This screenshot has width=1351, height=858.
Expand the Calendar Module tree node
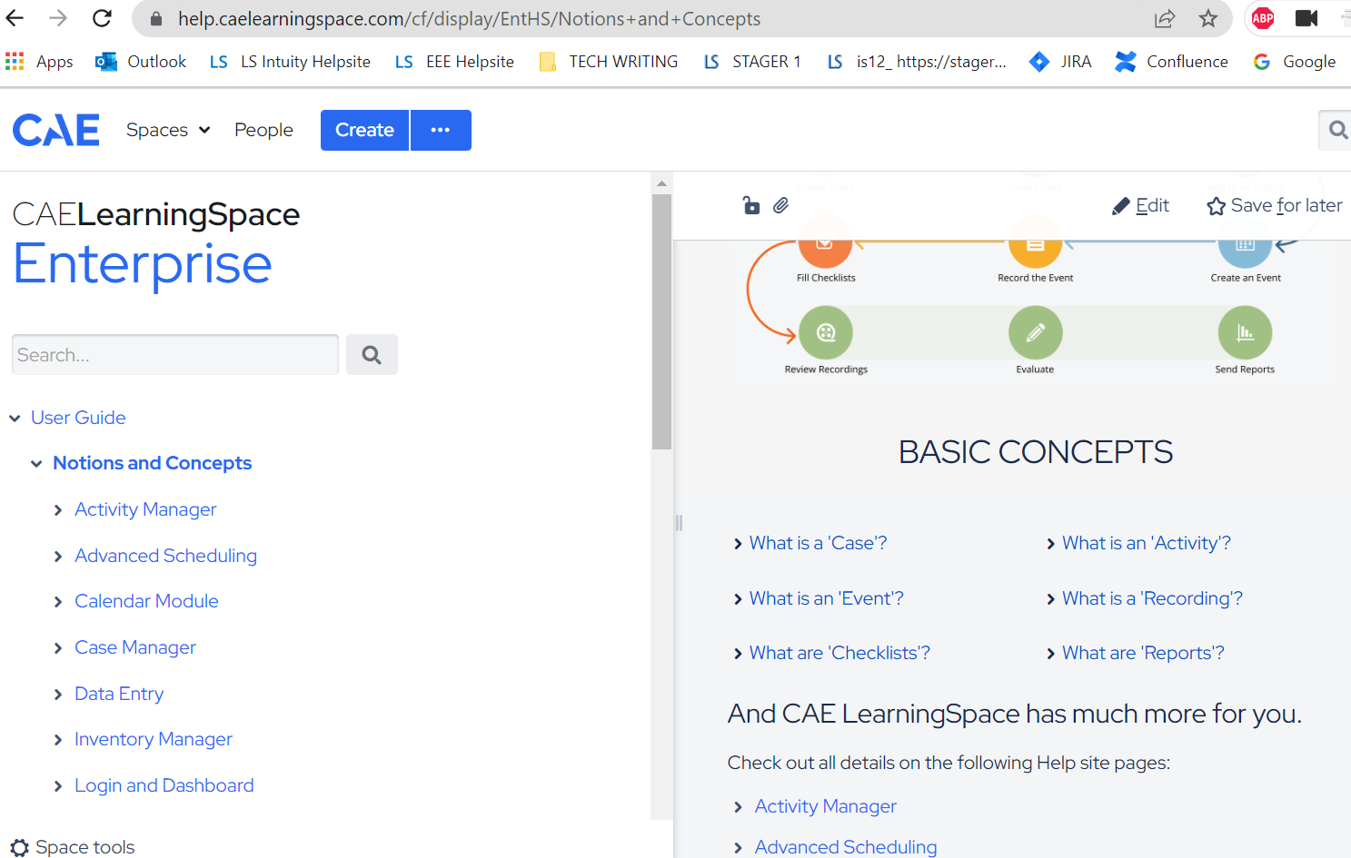(x=58, y=602)
